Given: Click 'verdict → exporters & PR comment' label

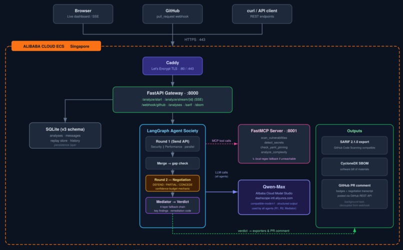Looking at the screenshot, I should pyautogui.click(x=263, y=230).
